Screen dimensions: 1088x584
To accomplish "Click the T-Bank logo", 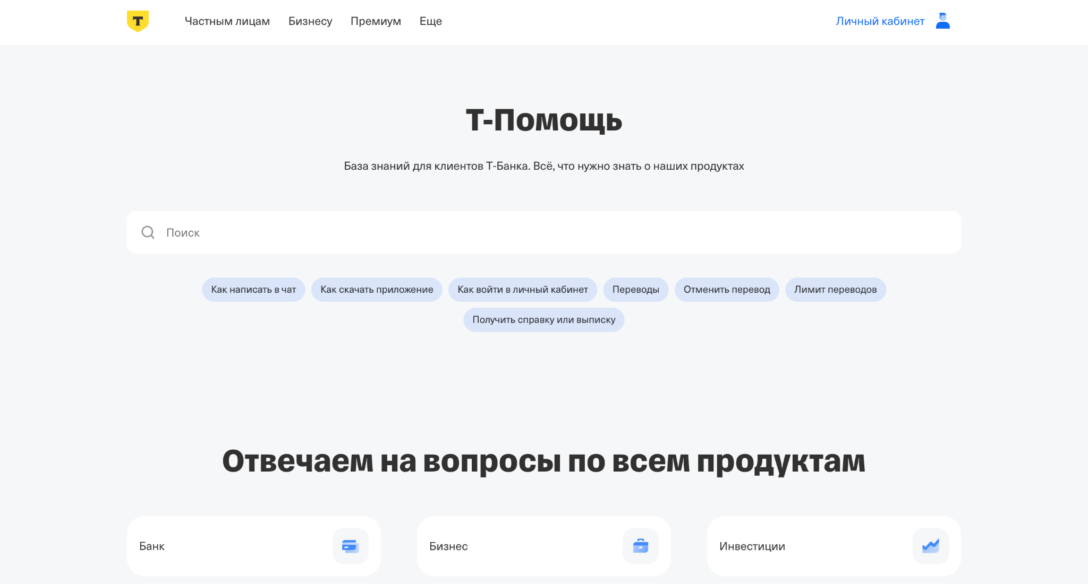I will [x=138, y=21].
